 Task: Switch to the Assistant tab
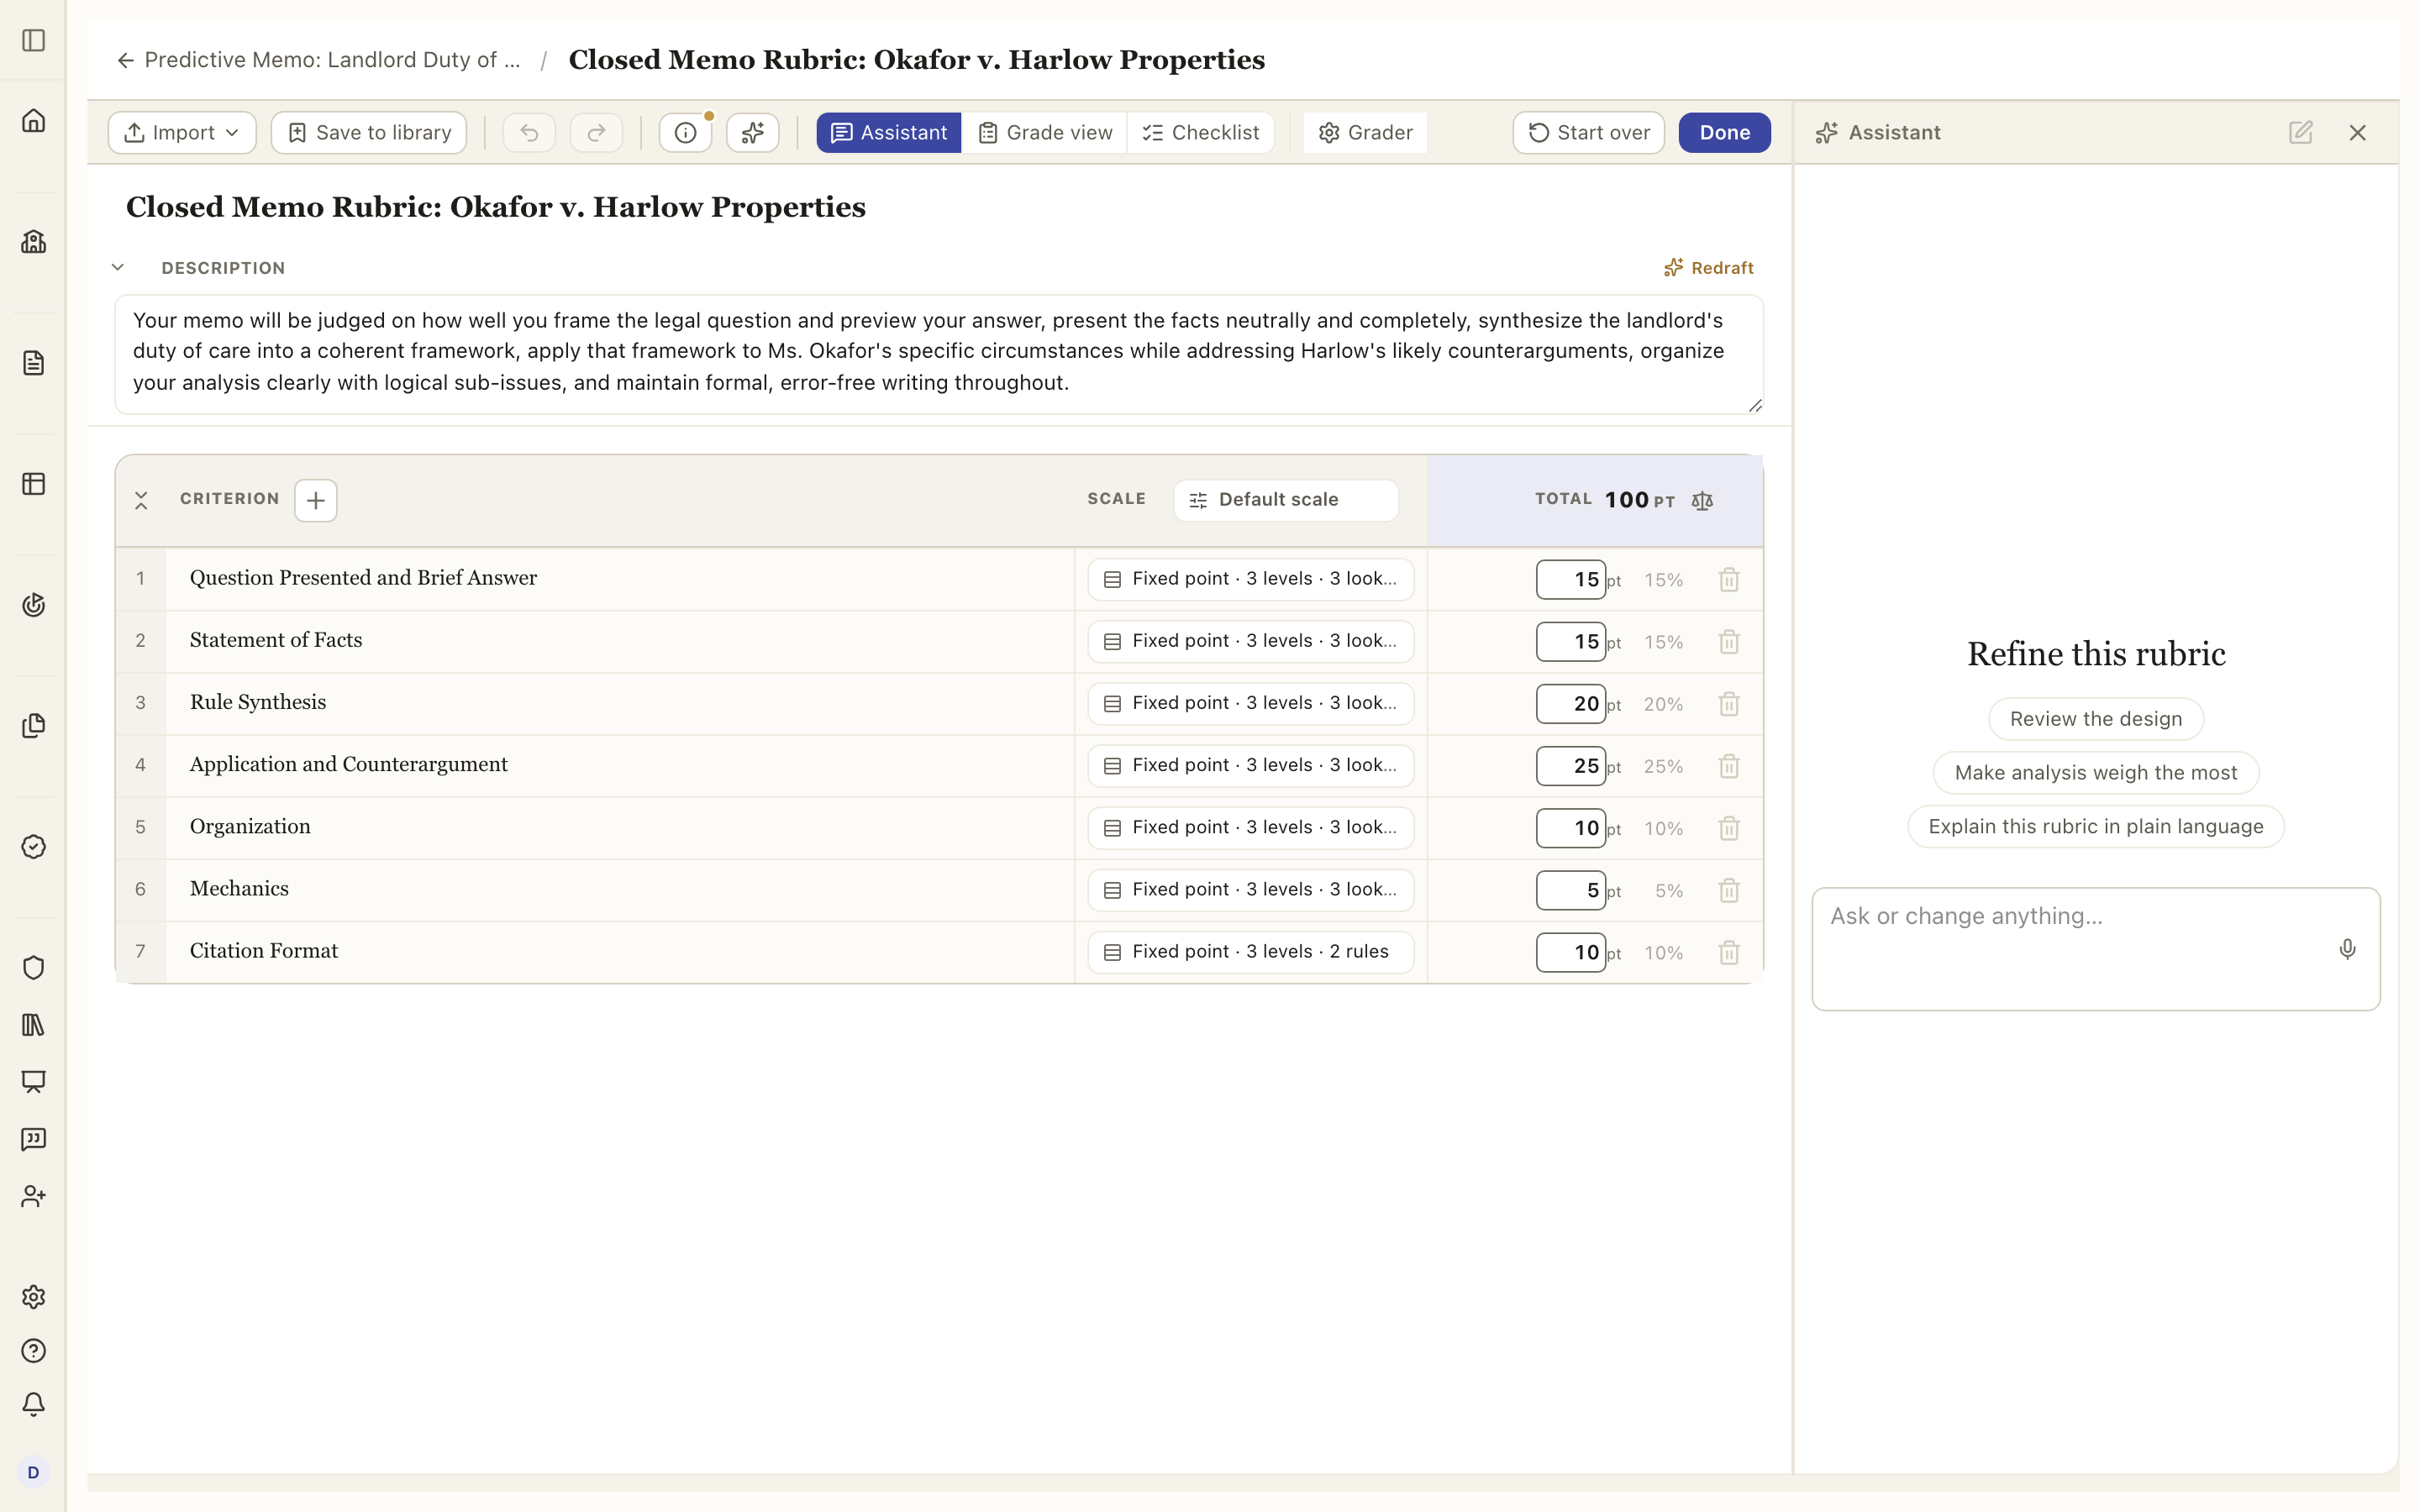(x=889, y=133)
